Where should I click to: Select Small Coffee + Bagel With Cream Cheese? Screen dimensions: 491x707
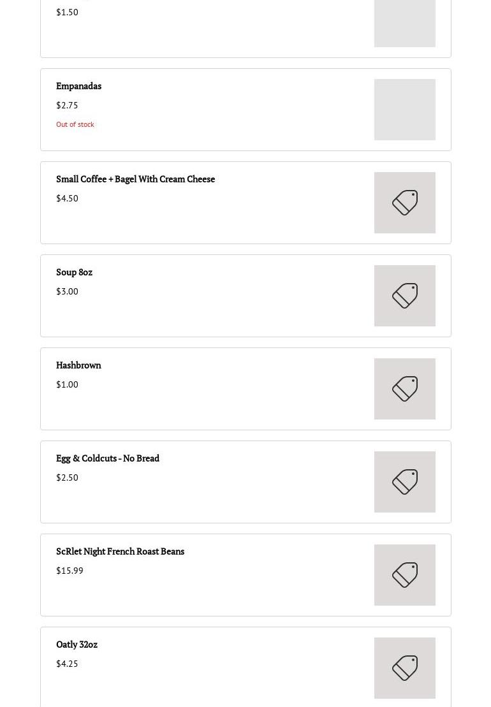click(x=135, y=179)
